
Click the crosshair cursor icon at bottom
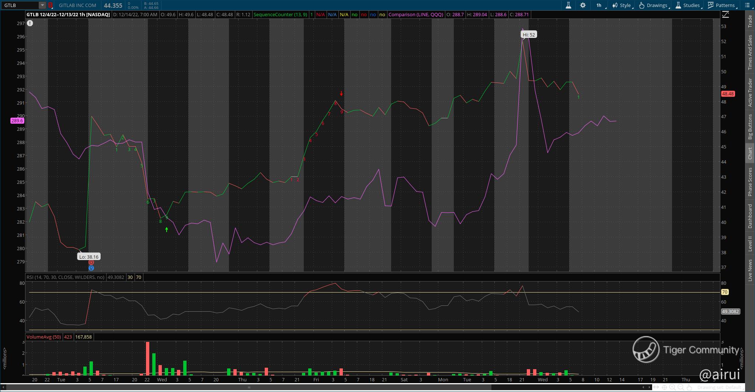coord(664,387)
